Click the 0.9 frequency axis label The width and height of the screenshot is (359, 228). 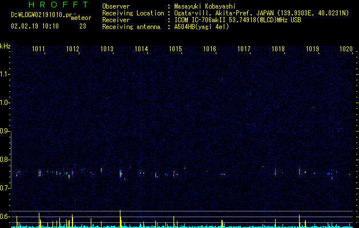pos(5,131)
